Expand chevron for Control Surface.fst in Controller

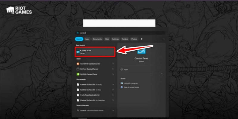click(x=113, y=100)
